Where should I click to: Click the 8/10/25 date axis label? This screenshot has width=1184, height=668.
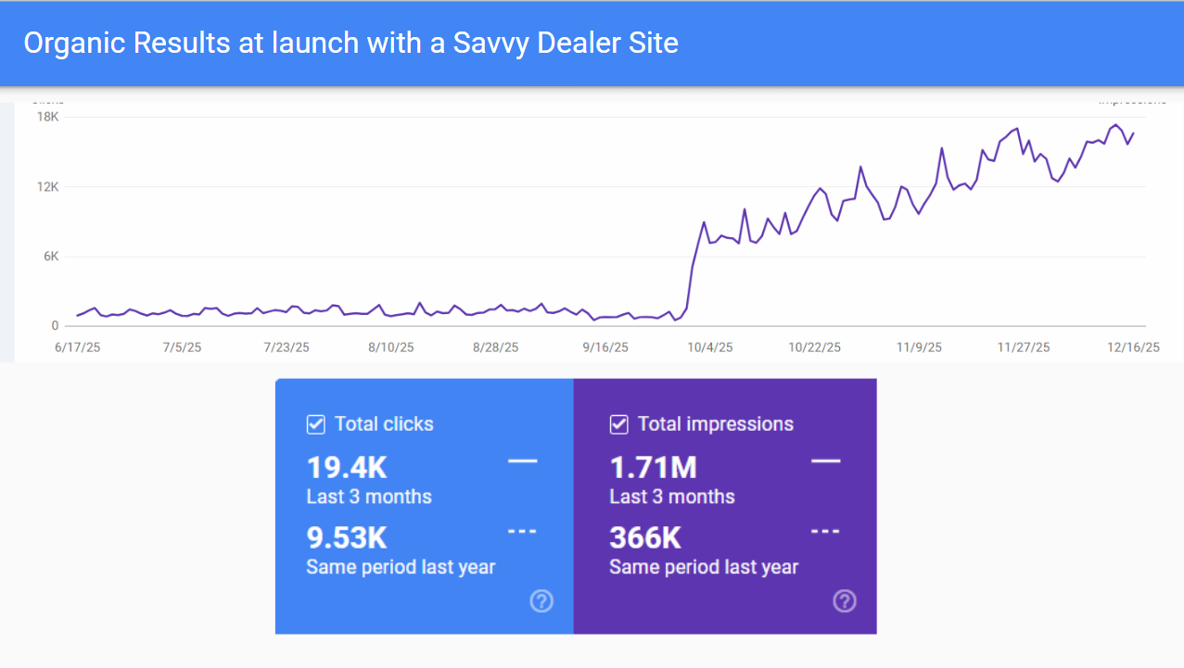pyautogui.click(x=390, y=347)
